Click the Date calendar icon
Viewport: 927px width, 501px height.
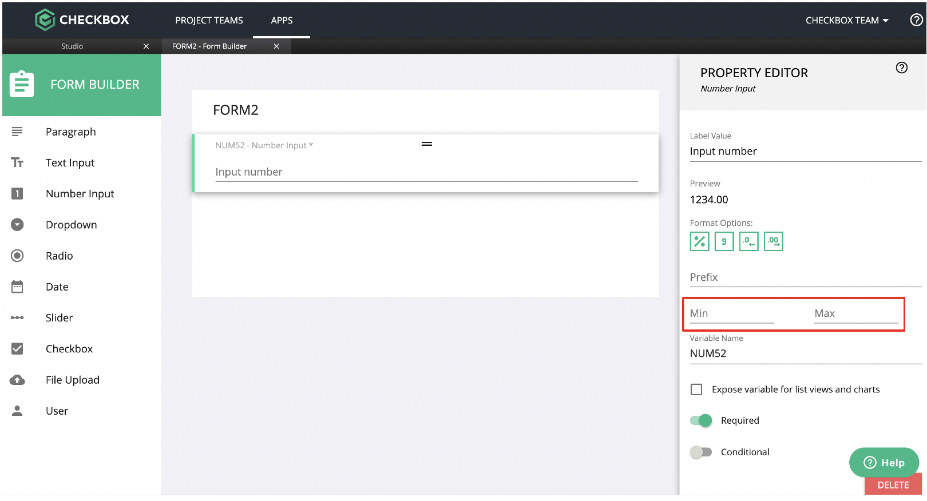pos(17,287)
